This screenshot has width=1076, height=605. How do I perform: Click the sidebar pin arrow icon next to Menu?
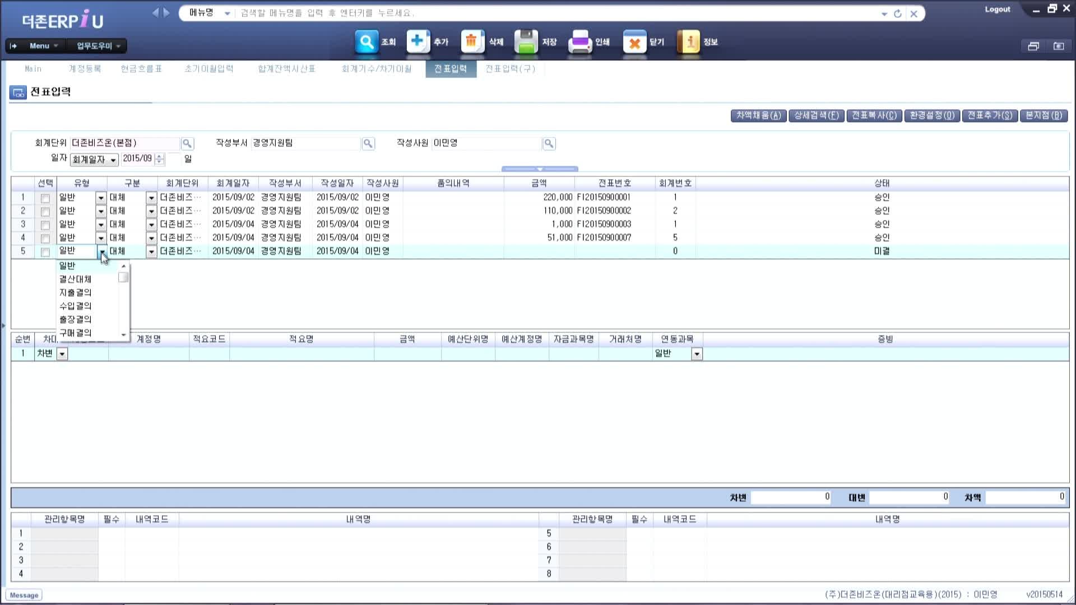click(13, 46)
